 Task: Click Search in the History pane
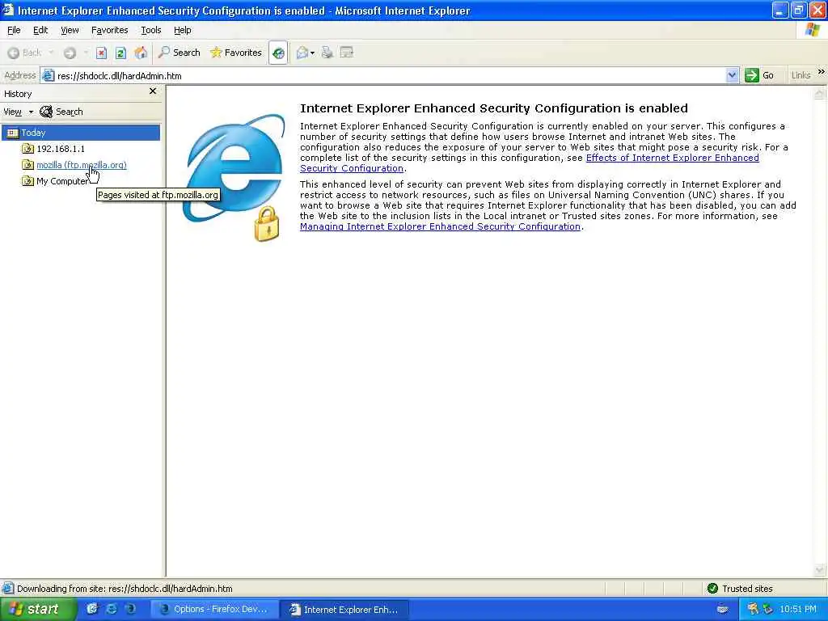61,112
